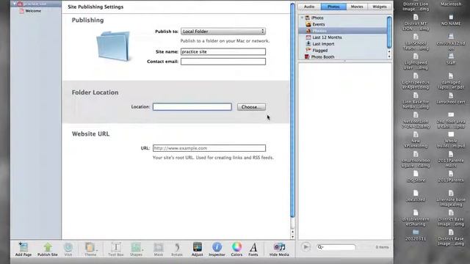Click the media browser play button
Screen dimensions: 470x264
[x=305, y=247]
